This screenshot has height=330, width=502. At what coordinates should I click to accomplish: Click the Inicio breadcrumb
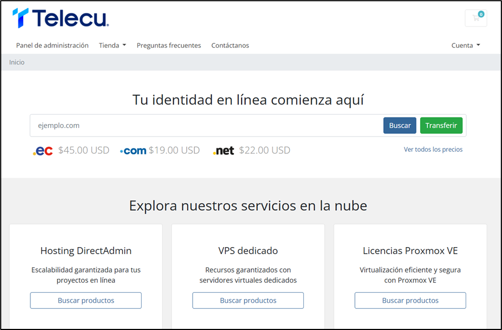17,62
